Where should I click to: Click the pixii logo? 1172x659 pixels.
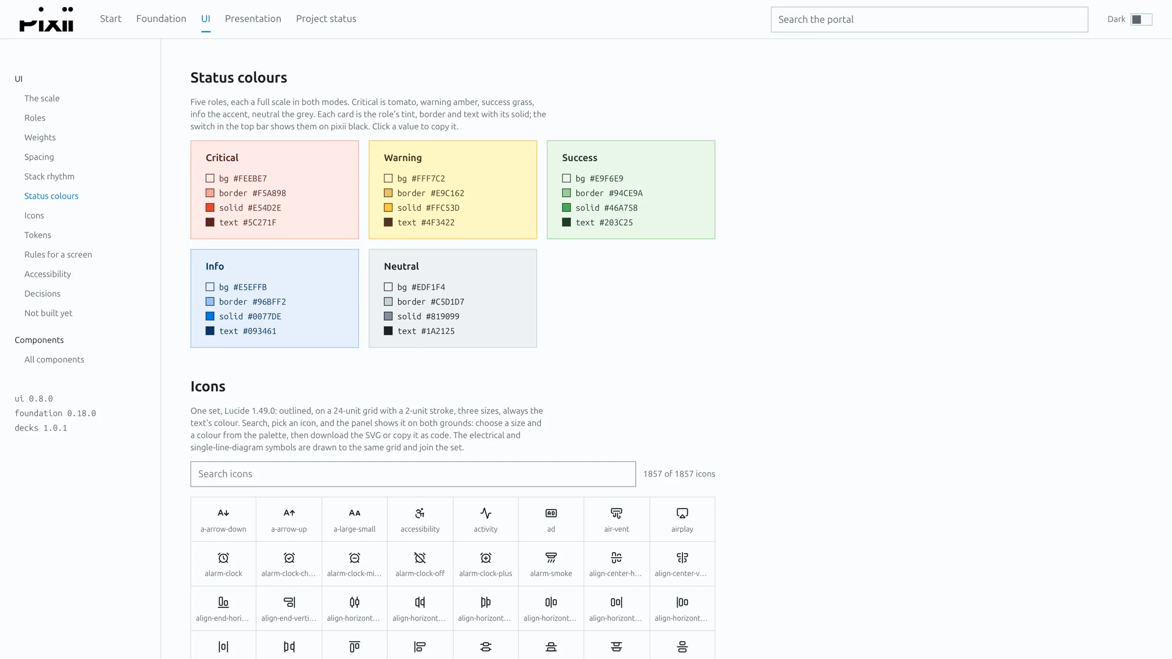click(46, 19)
